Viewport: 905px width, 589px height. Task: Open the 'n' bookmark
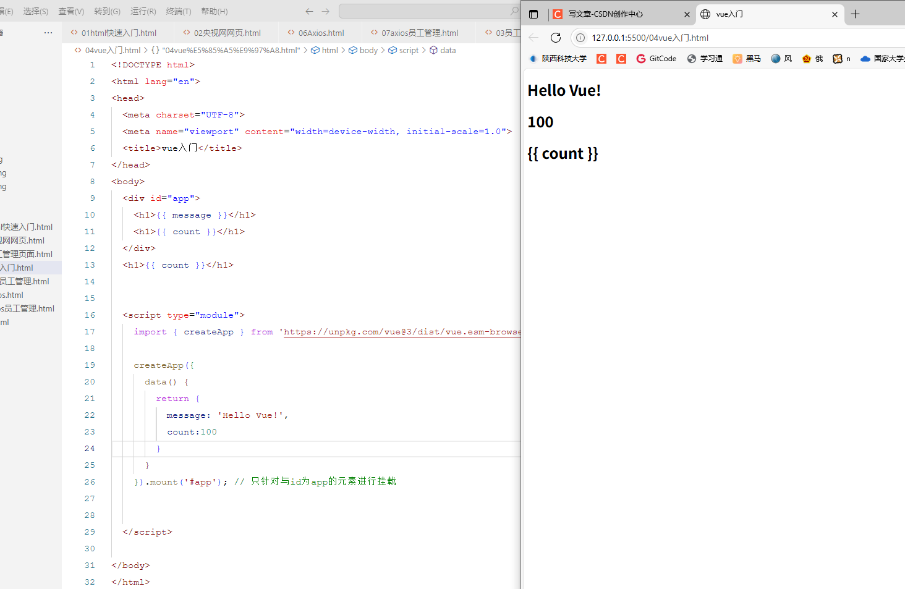[x=842, y=59]
